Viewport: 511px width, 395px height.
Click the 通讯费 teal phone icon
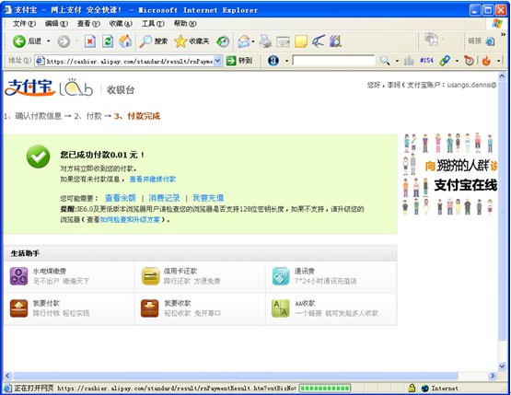[281, 276]
